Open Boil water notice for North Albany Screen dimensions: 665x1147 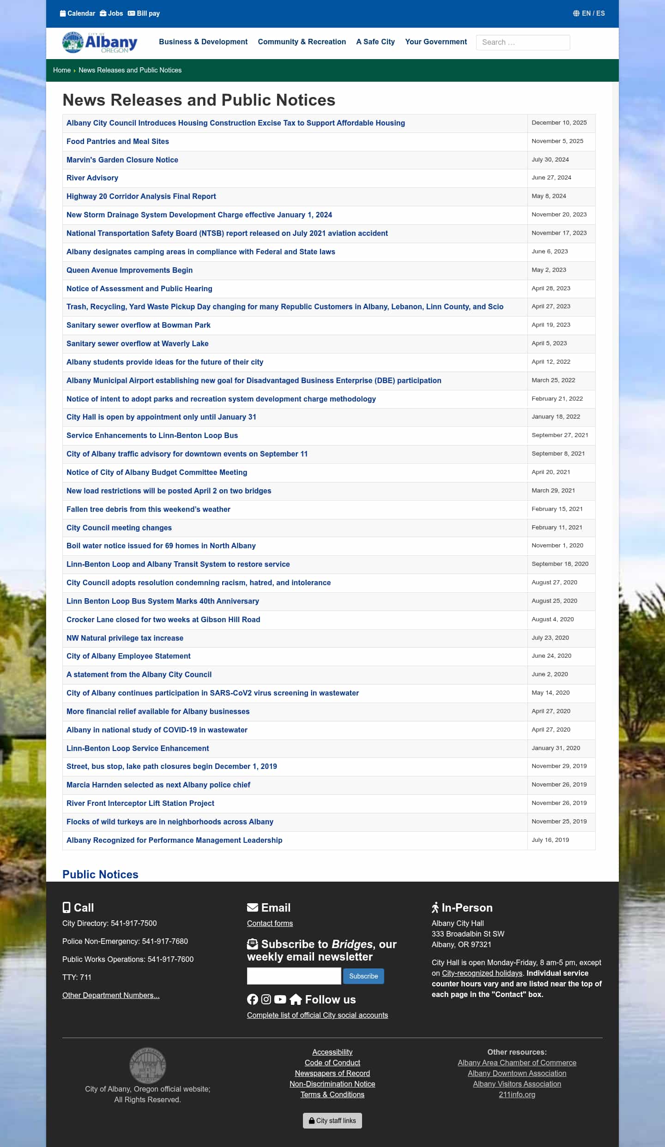[x=161, y=546]
